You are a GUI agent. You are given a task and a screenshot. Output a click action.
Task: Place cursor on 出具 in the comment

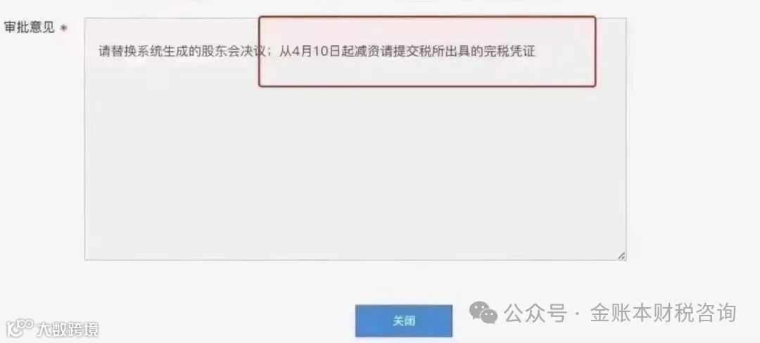456,51
